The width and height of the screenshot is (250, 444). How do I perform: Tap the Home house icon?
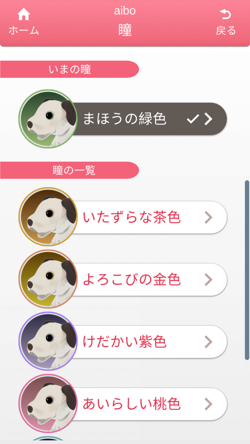tap(24, 14)
